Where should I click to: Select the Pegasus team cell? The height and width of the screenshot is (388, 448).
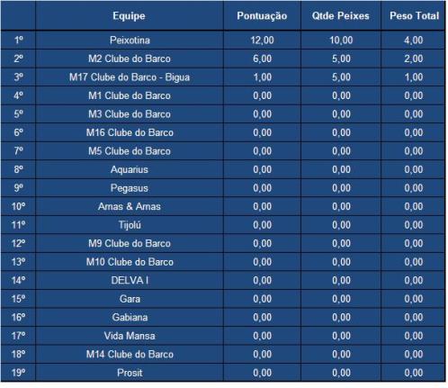point(130,188)
